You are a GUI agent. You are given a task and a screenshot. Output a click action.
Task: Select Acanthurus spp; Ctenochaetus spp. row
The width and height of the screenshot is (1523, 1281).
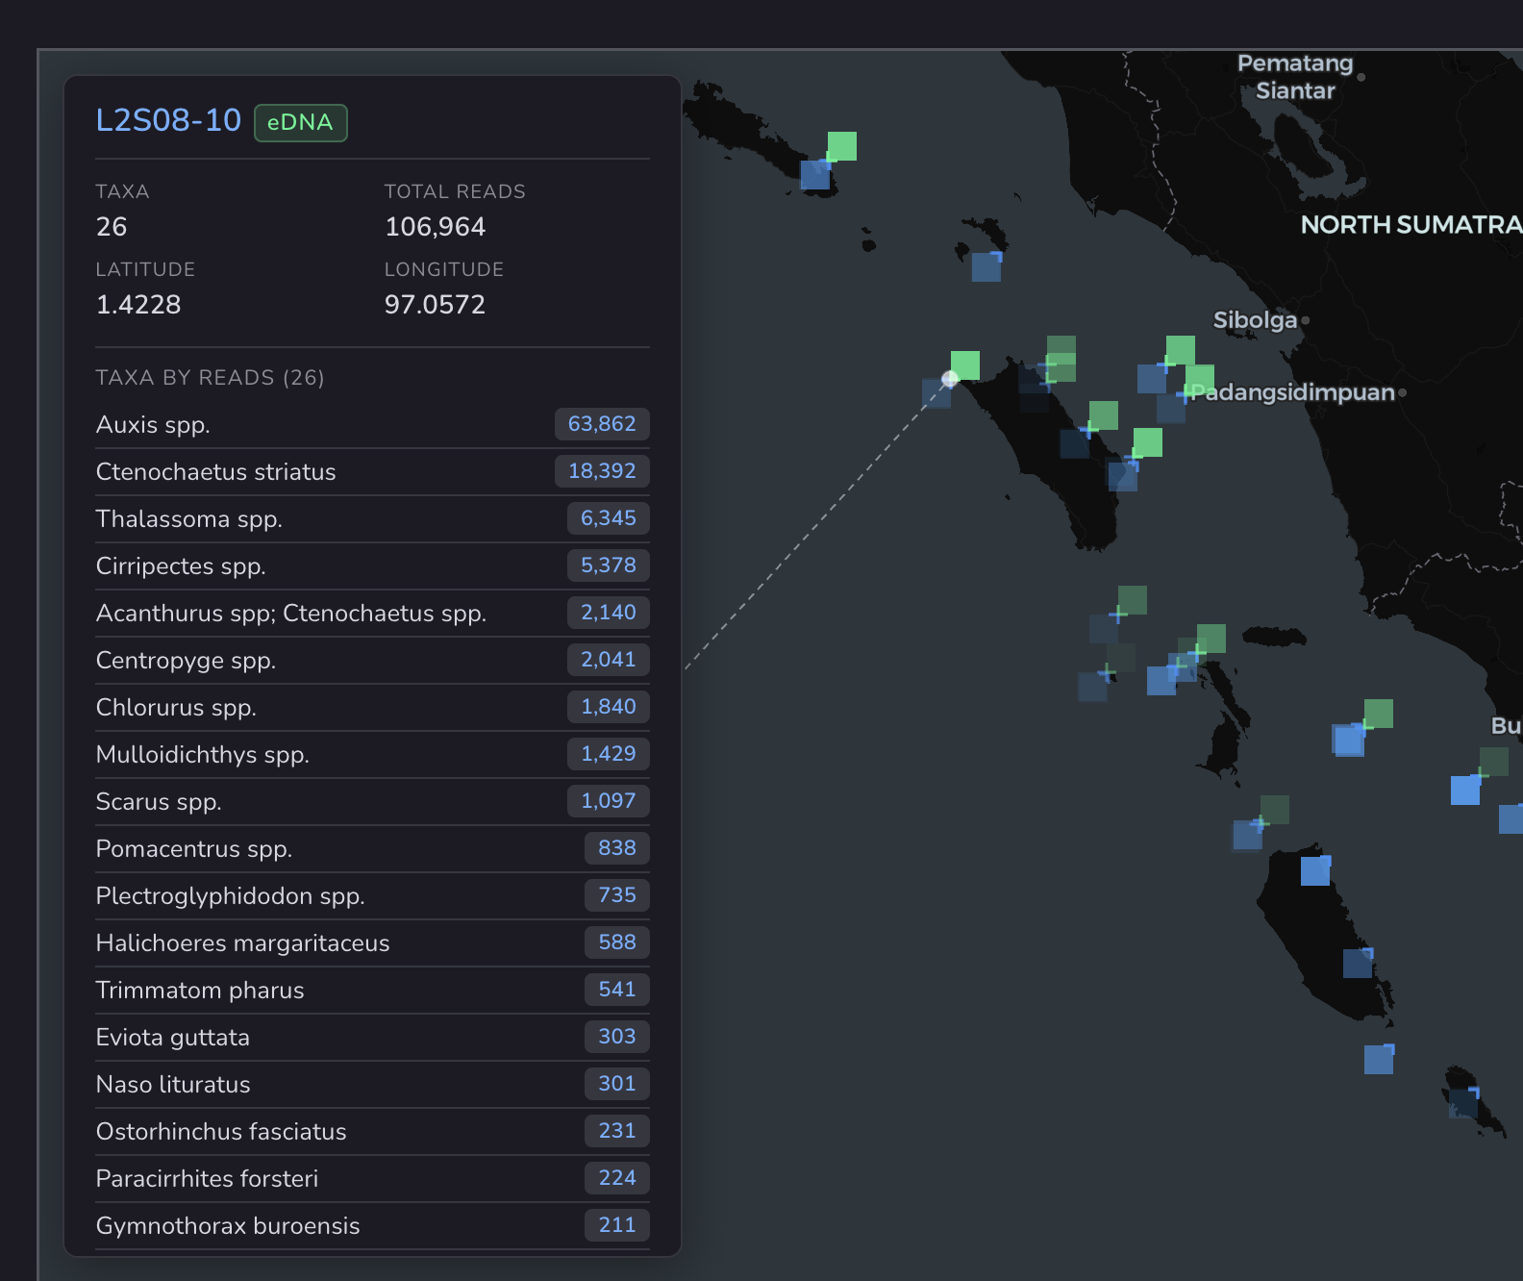372,613
